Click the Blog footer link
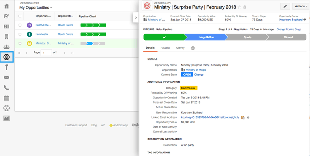 tap(94, 125)
